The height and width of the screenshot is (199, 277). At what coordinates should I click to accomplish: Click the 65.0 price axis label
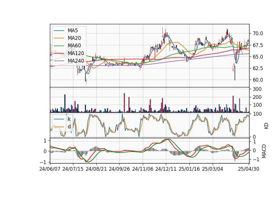click(258, 57)
